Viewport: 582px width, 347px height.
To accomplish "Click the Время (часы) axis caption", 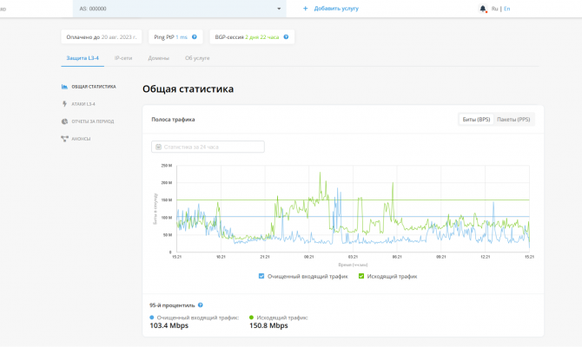I will 353,265.
